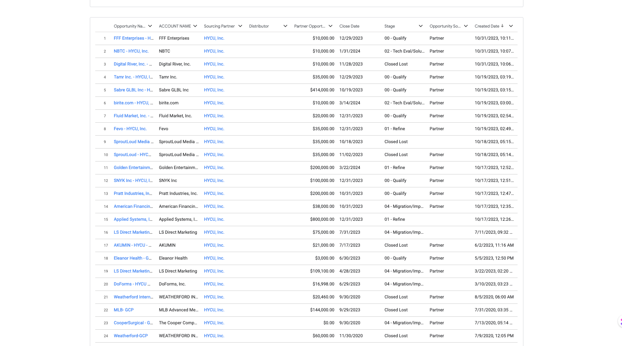Viewport: 622px width, 346px height.
Task: Select the created date 7/9/2020, 12:05 PM
Action: coord(494,336)
